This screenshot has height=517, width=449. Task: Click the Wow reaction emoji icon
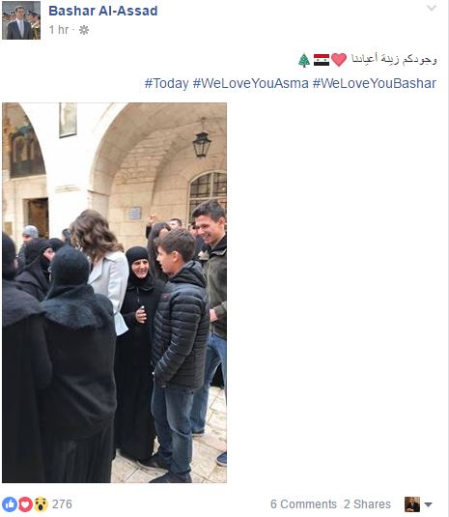(x=41, y=504)
